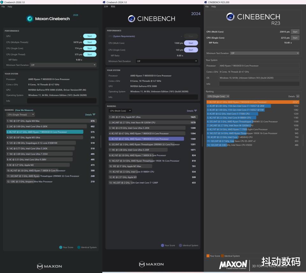This screenshot has width=306, height=273.
Task: Click the Info field in Cinebench 2026
Action: (x=62, y=101)
